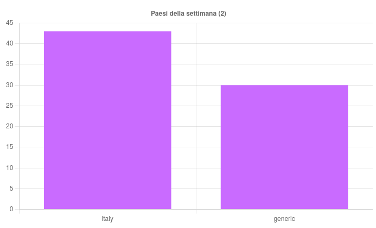Click the empty area above the generic bar

pyautogui.click(x=284, y=54)
